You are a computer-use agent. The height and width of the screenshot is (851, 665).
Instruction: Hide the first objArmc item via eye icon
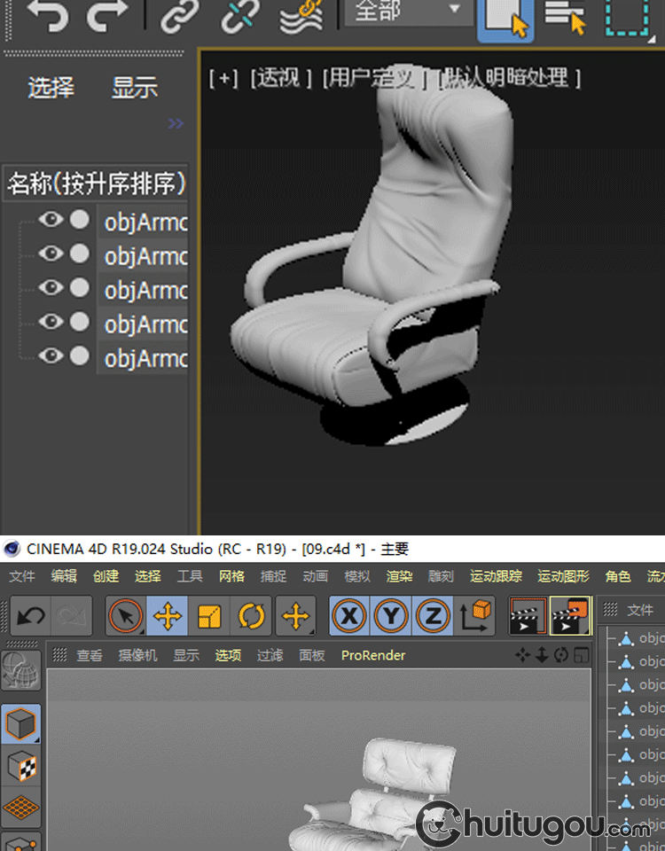[51, 220]
